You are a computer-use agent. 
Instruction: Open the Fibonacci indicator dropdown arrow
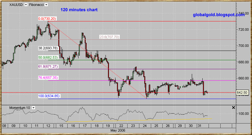[x=46, y=5]
